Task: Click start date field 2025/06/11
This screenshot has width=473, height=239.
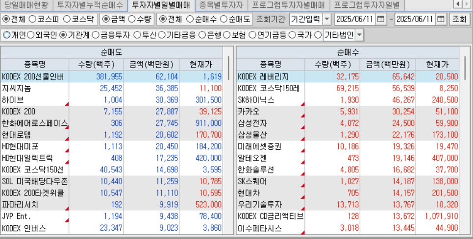Action: [355, 20]
